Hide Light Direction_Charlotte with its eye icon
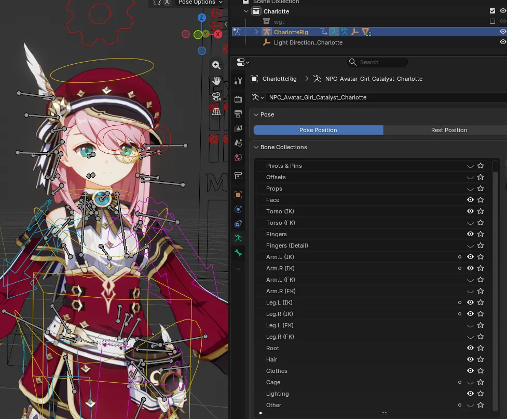The width and height of the screenshot is (507, 419). [x=503, y=42]
